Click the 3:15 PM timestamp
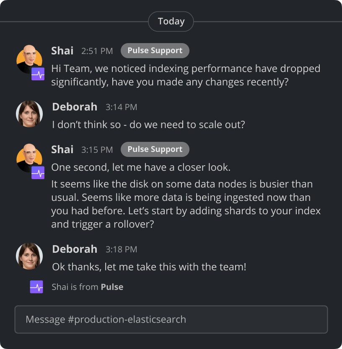This screenshot has width=342, height=349. click(97, 150)
